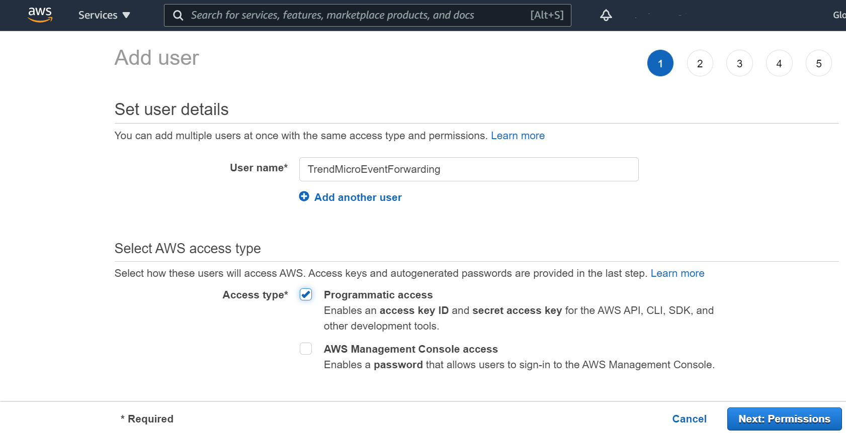Go to wizard step 2 circle

[x=700, y=63]
